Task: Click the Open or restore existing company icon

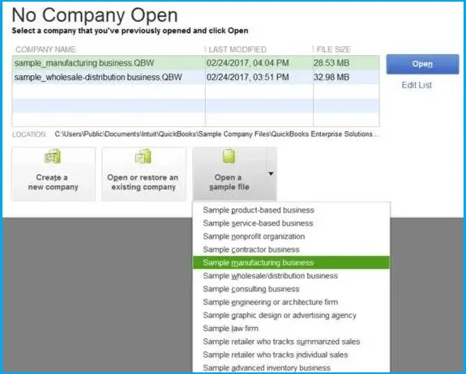Action: pos(143,156)
